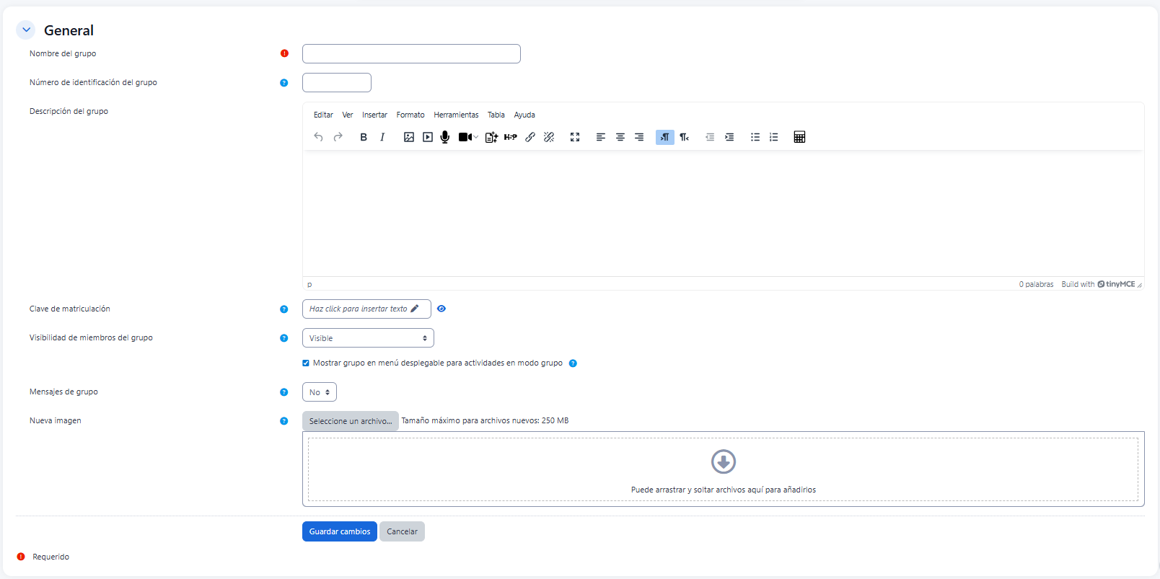The width and height of the screenshot is (1160, 579).
Task: Insert an image with the image icon
Action: click(x=409, y=137)
